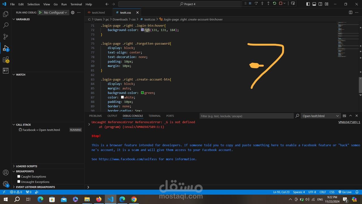Open the 'Open testt.html' session dropdown
Viewport: 362px width, 204px height.
(x=320, y=116)
